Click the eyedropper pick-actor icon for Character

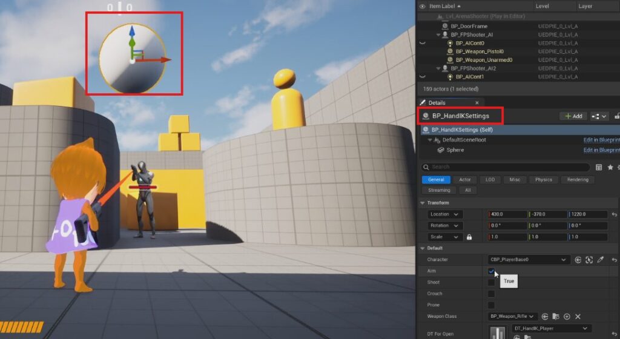click(600, 260)
